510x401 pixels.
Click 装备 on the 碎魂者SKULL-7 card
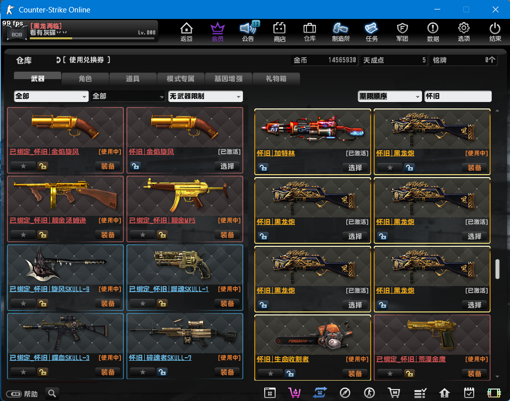227,372
